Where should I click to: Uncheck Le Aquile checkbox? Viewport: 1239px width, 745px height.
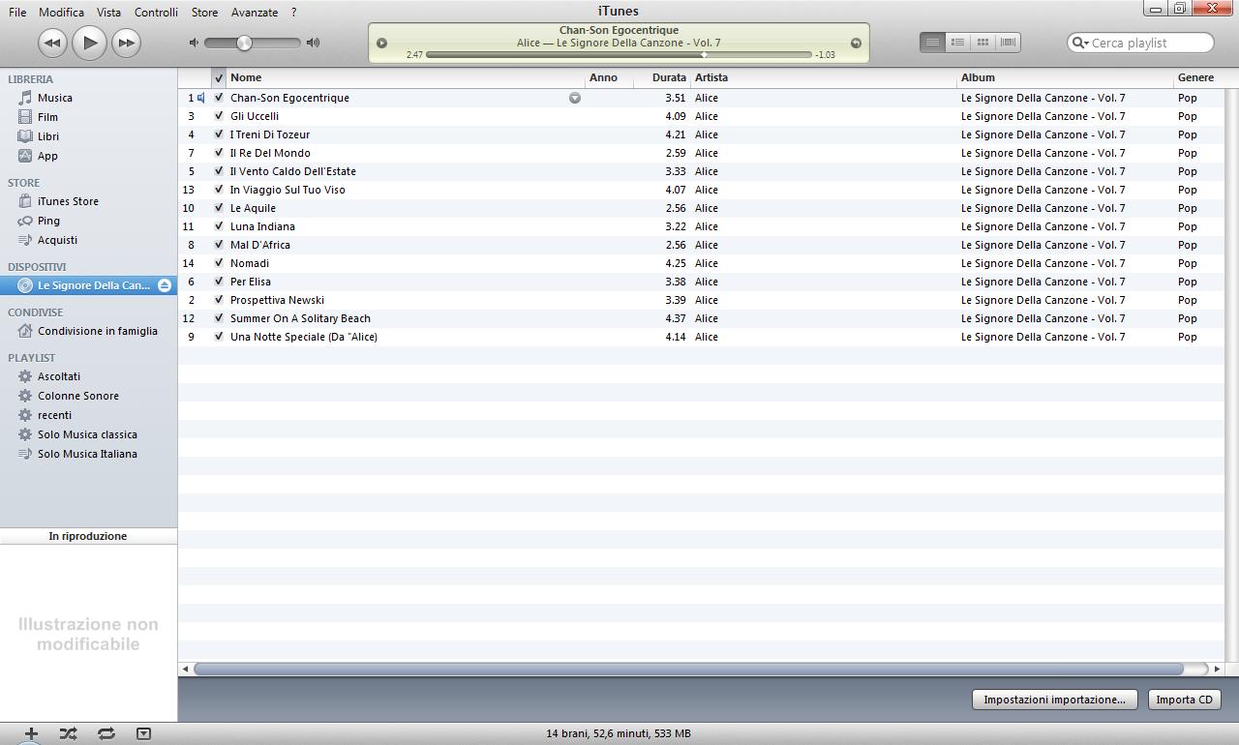[219, 208]
